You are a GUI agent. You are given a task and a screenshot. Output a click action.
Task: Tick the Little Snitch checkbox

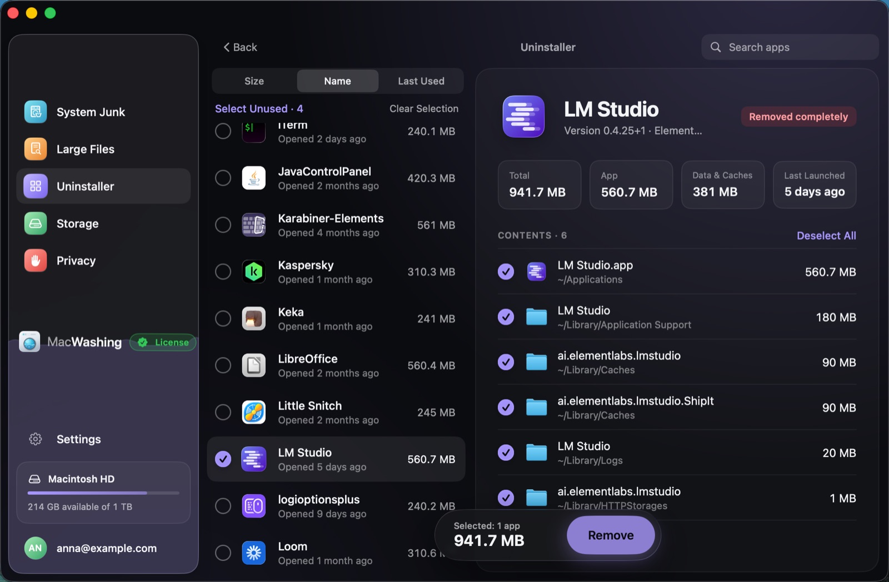[x=223, y=412]
